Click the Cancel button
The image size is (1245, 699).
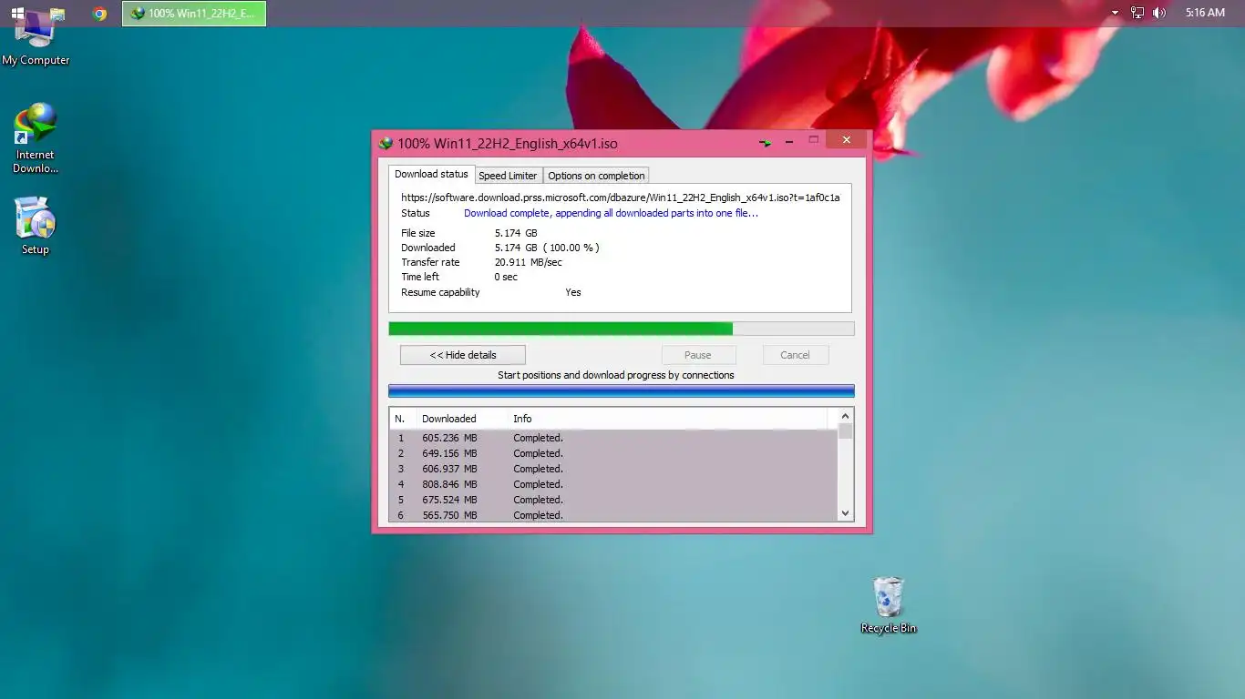pos(795,355)
